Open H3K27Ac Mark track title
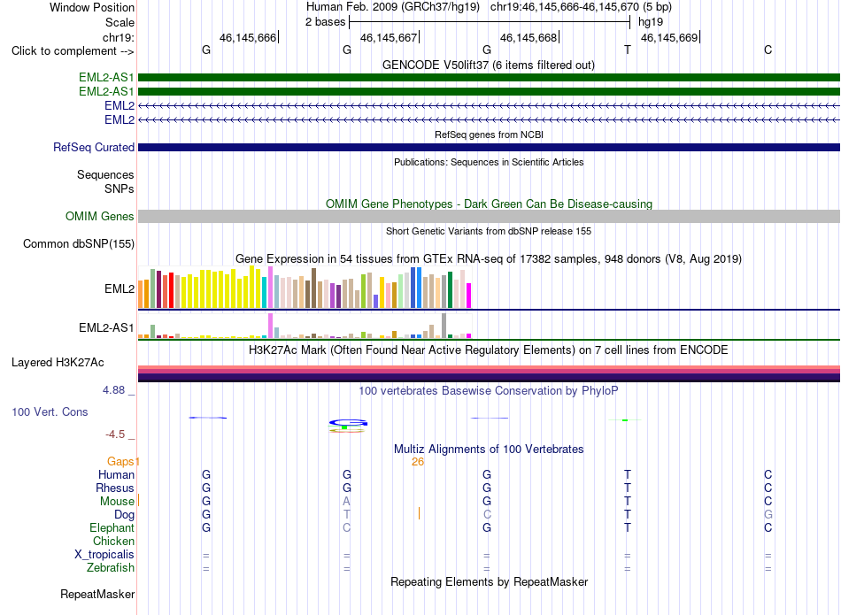 click(x=489, y=350)
